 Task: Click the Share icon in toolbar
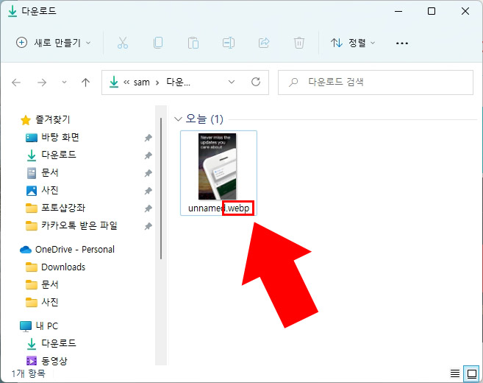pos(264,43)
